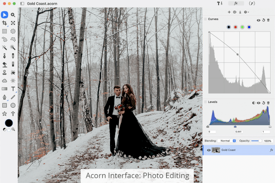Click the Levels midtone handle
The width and height of the screenshot is (275, 183).
pyautogui.click(x=235, y=126)
